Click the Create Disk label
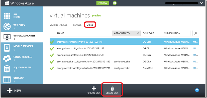 pos(94,93)
